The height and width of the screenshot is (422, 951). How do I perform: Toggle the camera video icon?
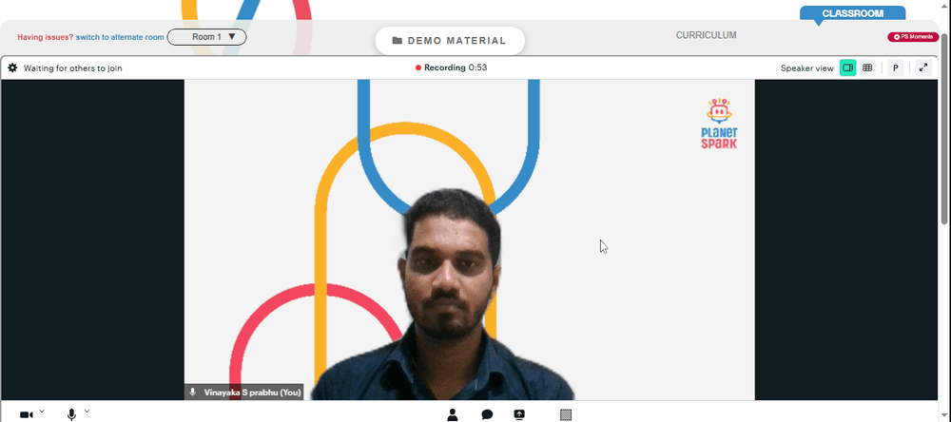click(26, 414)
